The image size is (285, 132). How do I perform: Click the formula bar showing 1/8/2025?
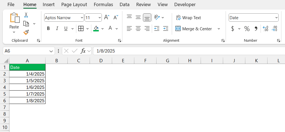pyautogui.click(x=189, y=51)
